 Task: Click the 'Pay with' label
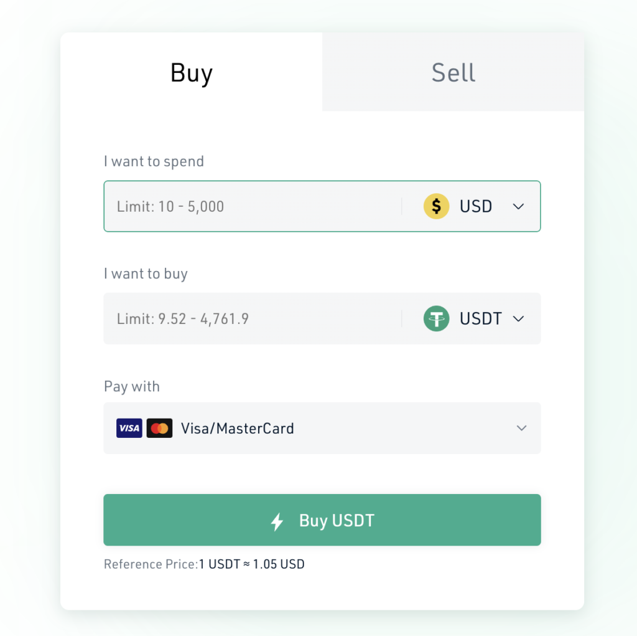(131, 386)
